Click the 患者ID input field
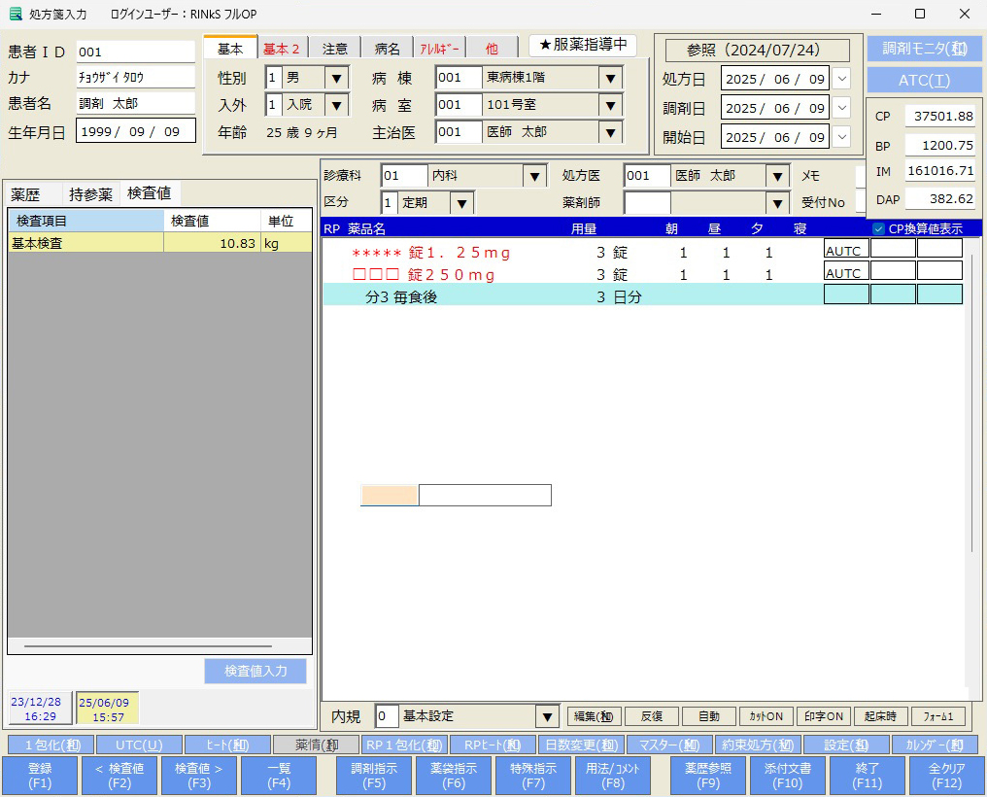 coord(135,52)
